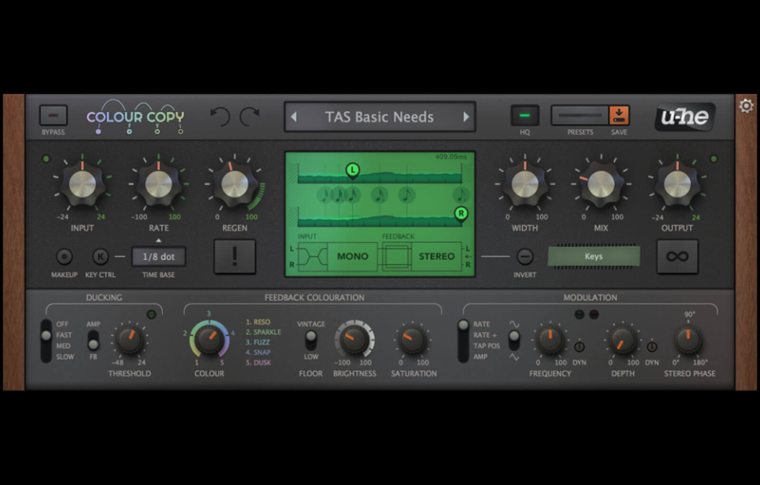Click the u-he logo

tap(685, 117)
